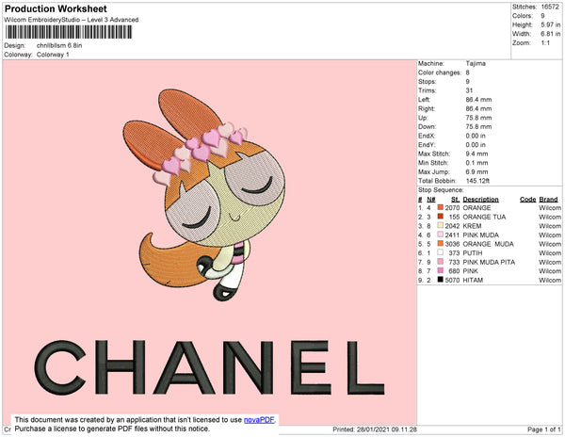Click the PINK MUDA PITA description text
The width and height of the screenshot is (565, 437).
tap(489, 262)
